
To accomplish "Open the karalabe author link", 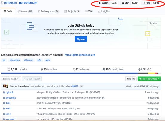I will (x=23, y=86).
